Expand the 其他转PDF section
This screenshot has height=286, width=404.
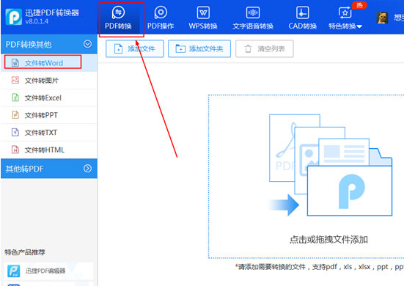[49, 169]
